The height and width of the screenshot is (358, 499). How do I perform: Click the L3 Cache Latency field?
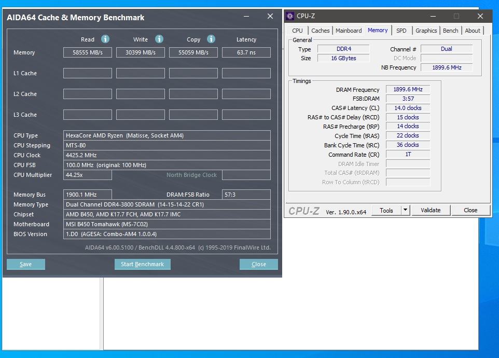pos(246,115)
